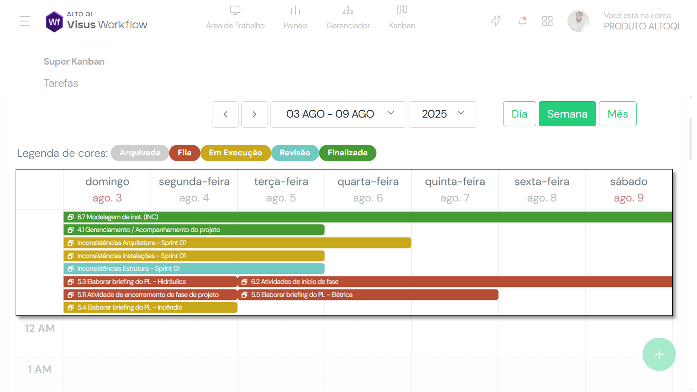Image resolution: width=697 pixels, height=392 pixels.
Task: Select the Semana view toggle
Action: pyautogui.click(x=567, y=114)
